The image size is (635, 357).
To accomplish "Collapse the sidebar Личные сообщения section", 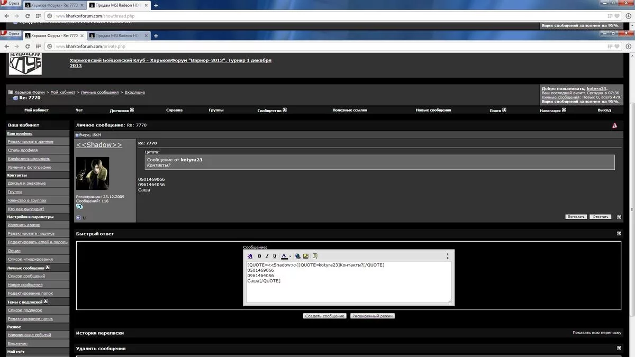I will pyautogui.click(x=48, y=268).
